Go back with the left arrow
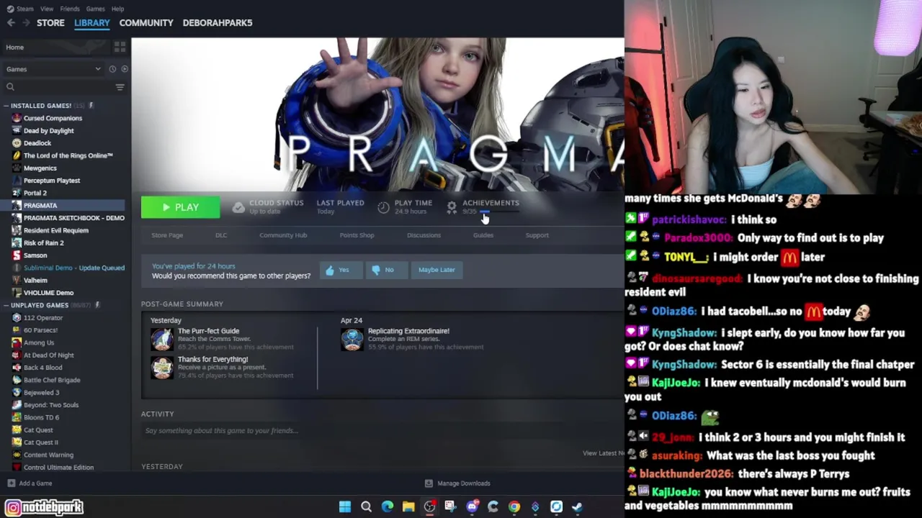This screenshot has width=922, height=518. pos(11,22)
